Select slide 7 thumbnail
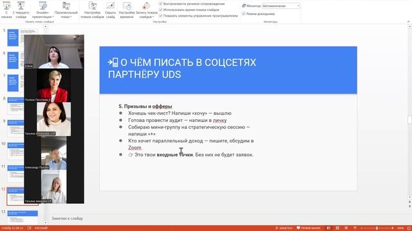 pyautogui.click(x=15, y=83)
